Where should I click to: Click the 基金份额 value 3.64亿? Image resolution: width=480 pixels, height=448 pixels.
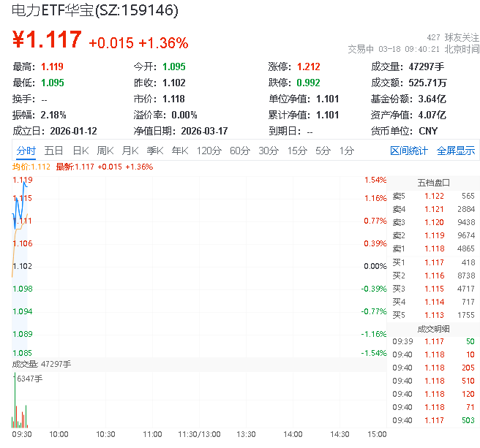pyautogui.click(x=432, y=99)
